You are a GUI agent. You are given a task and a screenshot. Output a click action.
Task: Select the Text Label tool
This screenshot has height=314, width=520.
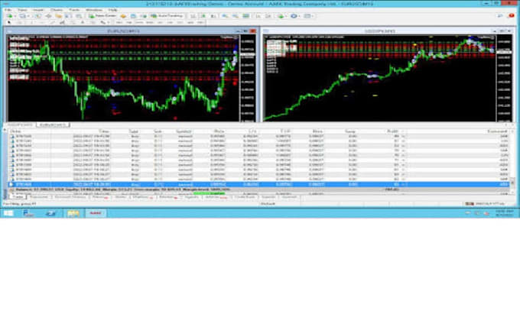point(93,22)
